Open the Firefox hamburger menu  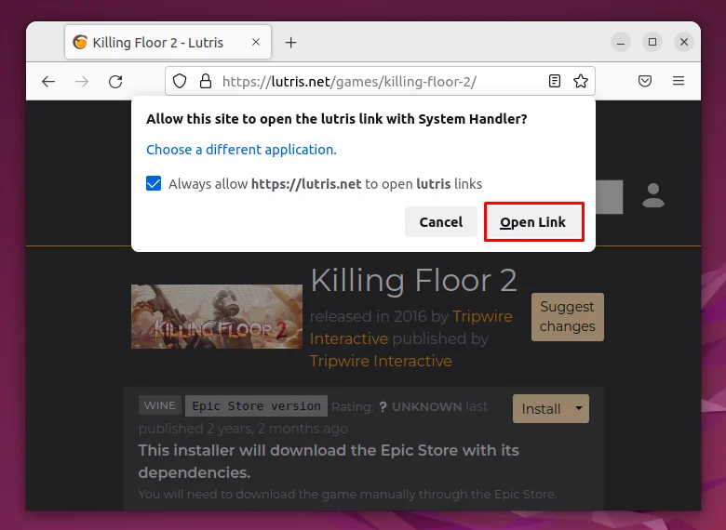coord(679,81)
